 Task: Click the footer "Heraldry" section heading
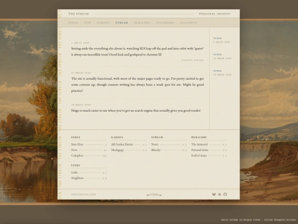[199, 137]
